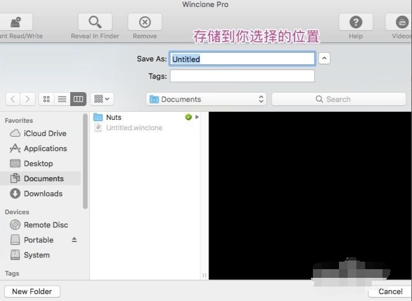This screenshot has width=412, height=301.
Task: Select the Portable device
Action: click(41, 240)
